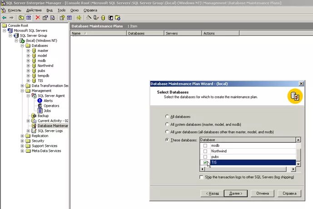Screen dimensions: 313x209
Task: Click the Forward arrow in the toolbar
Action: tap(11, 18)
